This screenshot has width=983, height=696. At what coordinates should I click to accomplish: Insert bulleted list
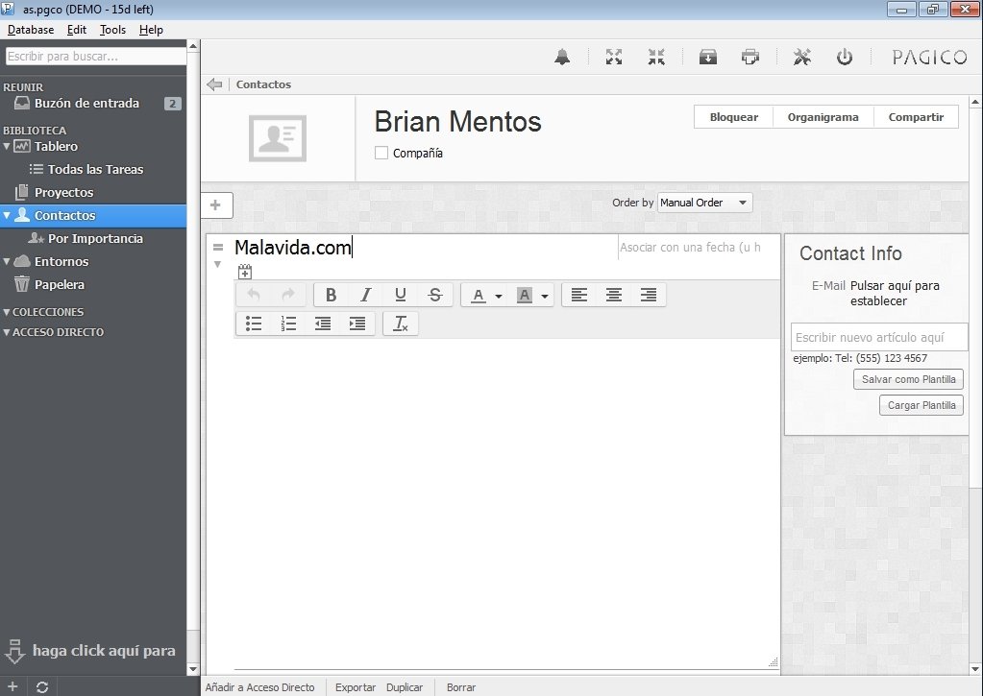click(254, 324)
